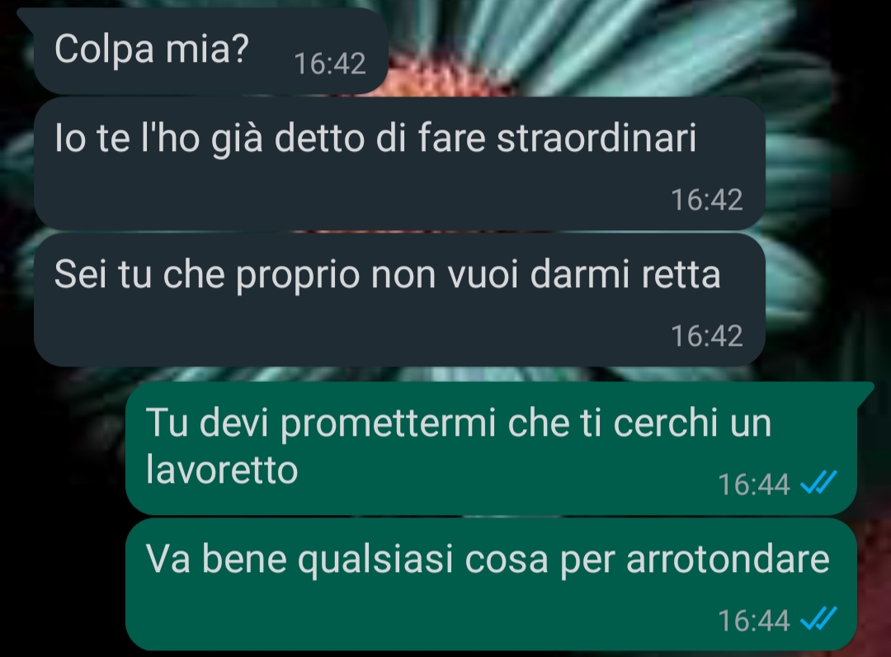The height and width of the screenshot is (657, 891).
Task: Select message "Io te l'ho già detto"
Action: pos(399,163)
